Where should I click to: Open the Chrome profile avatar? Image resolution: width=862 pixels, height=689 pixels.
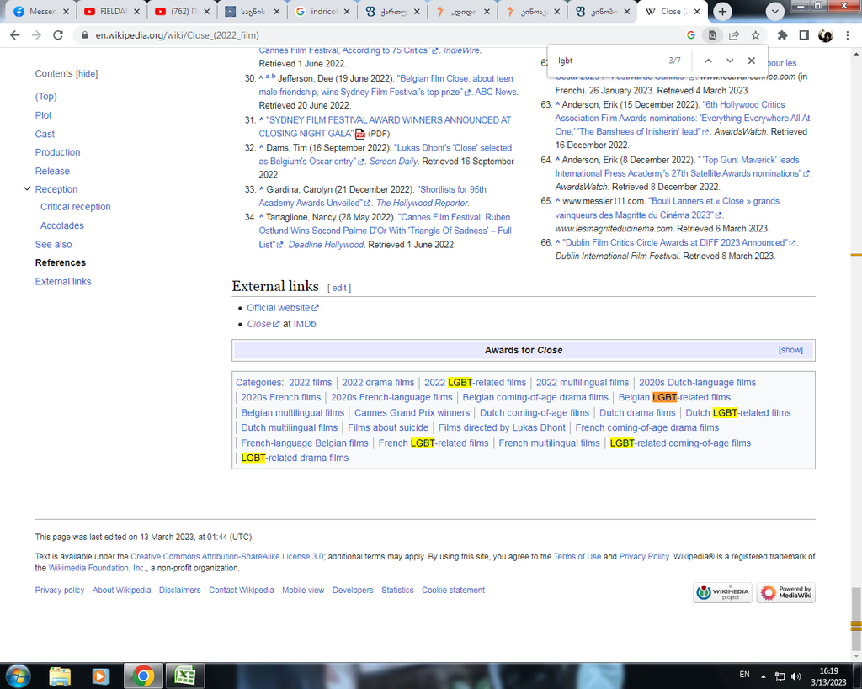(x=825, y=35)
